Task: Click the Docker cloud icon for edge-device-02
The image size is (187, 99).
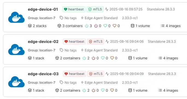Action: (16, 50)
